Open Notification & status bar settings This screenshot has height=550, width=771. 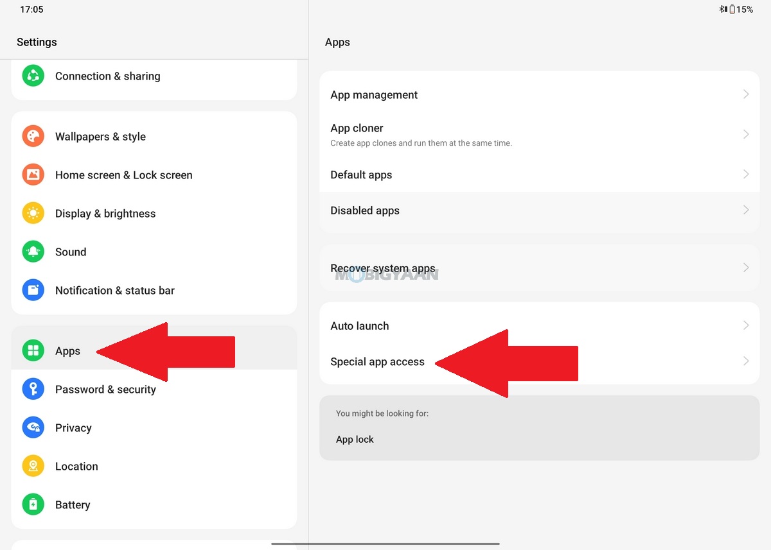tap(154, 290)
